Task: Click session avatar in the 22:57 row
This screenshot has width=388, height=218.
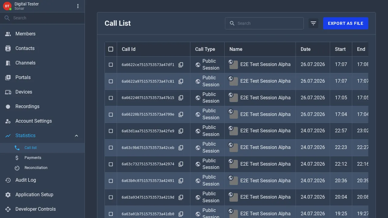Action: 233,131
